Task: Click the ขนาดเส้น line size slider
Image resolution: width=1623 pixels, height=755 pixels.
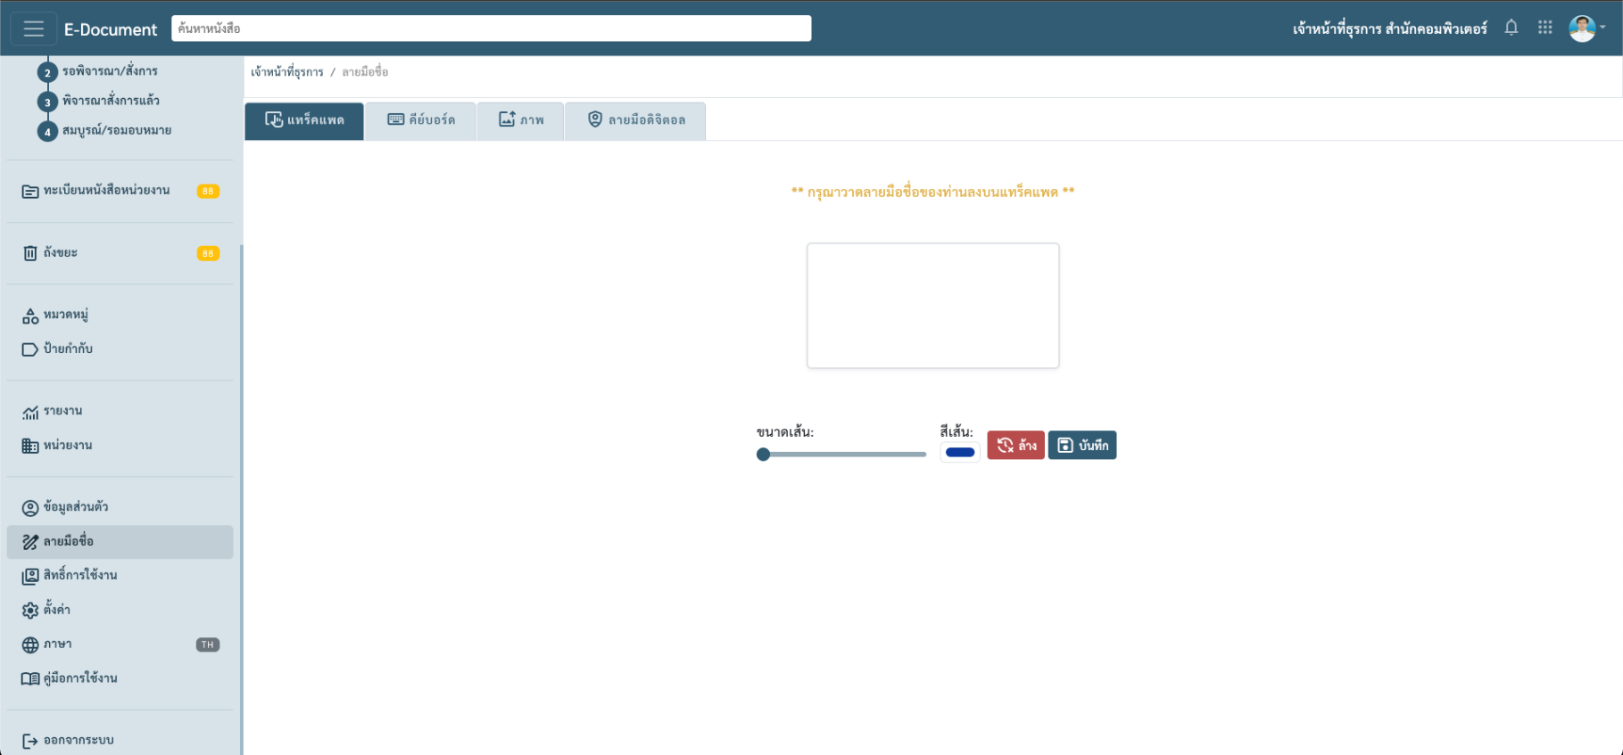Action: 843,454
